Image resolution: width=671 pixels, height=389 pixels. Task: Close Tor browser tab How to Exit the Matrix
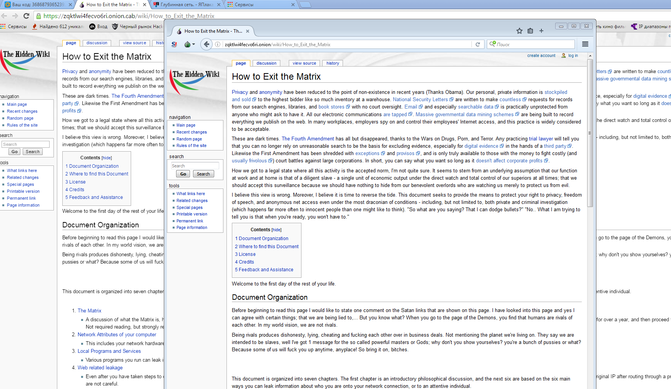click(x=248, y=31)
